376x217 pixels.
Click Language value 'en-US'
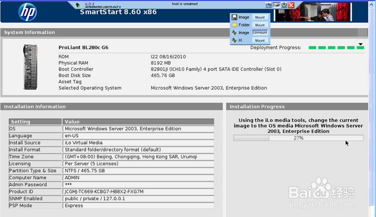pos(138,136)
